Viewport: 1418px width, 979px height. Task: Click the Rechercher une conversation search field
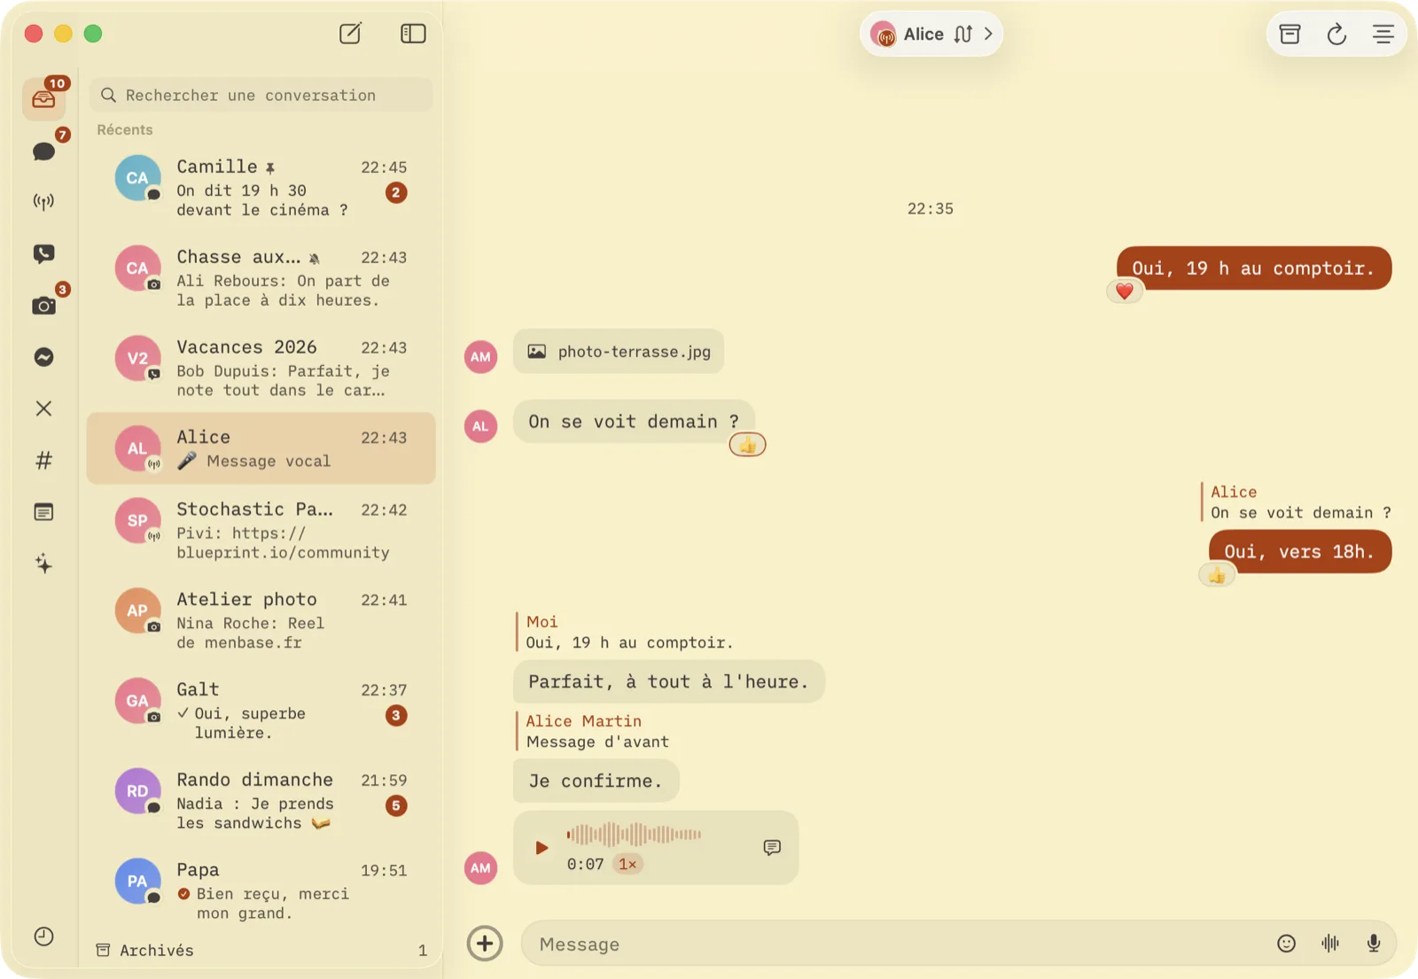pos(261,95)
